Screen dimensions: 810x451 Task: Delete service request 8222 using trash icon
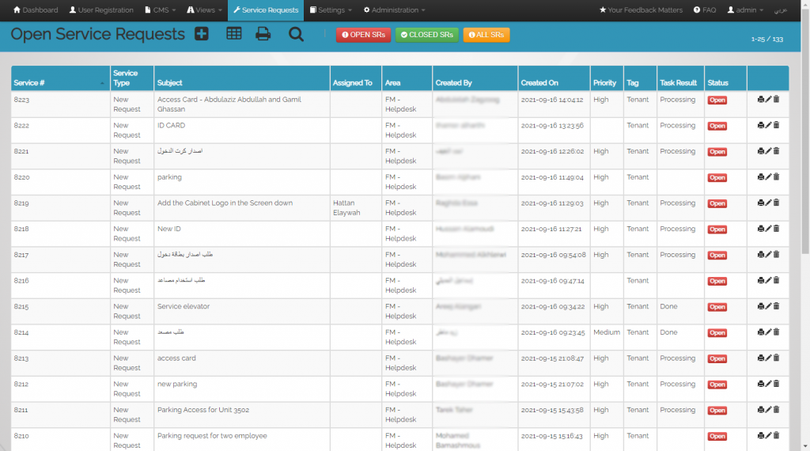tap(776, 125)
